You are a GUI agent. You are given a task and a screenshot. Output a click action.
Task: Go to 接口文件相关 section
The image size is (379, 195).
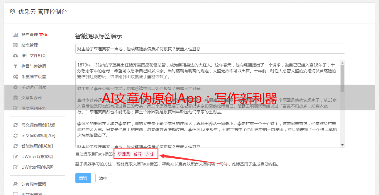34,56
